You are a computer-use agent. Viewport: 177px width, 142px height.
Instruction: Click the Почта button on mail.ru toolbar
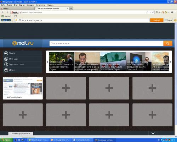(168, 20)
